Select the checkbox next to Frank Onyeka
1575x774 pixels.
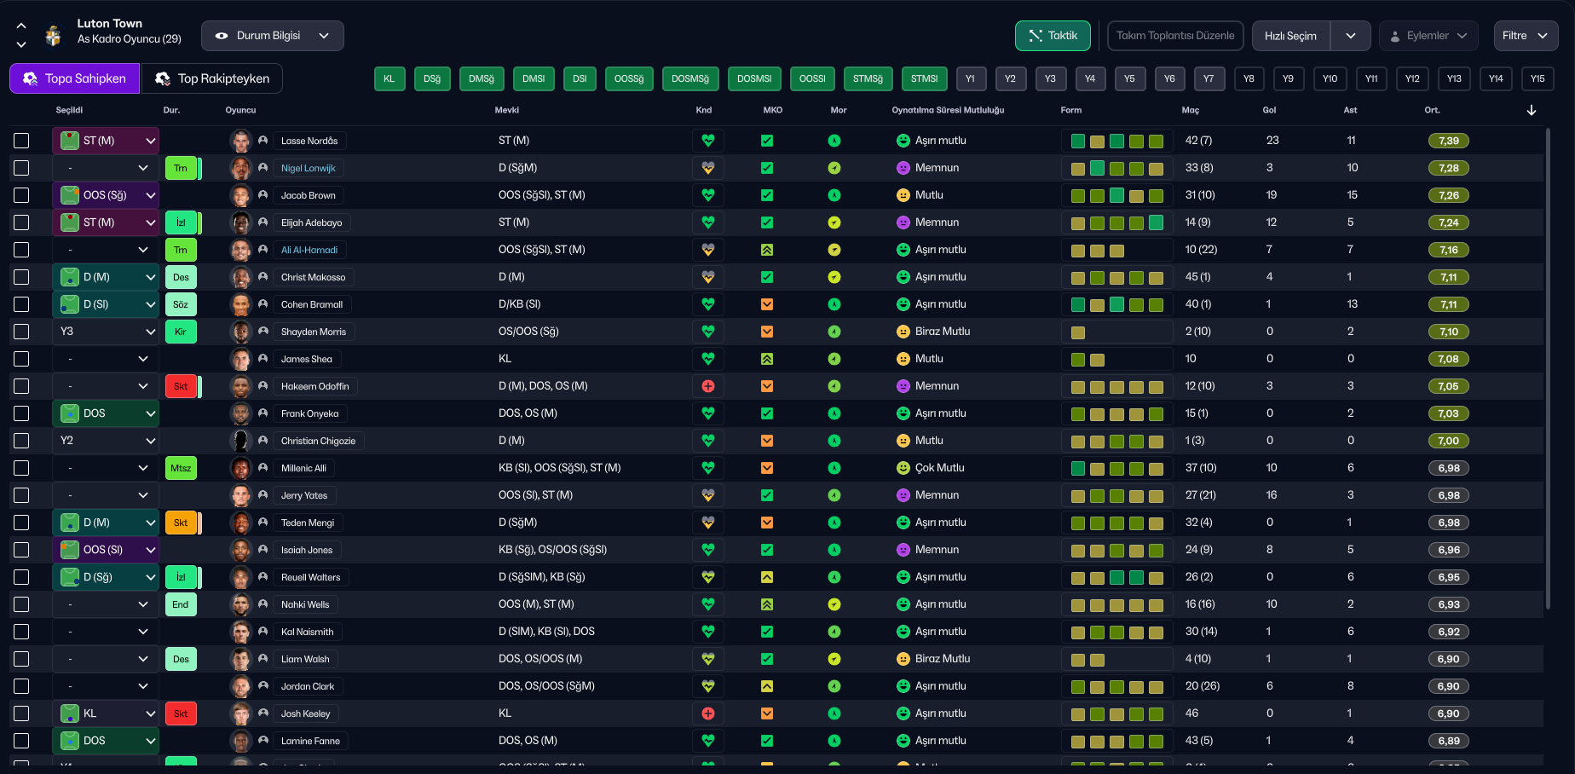(x=21, y=413)
